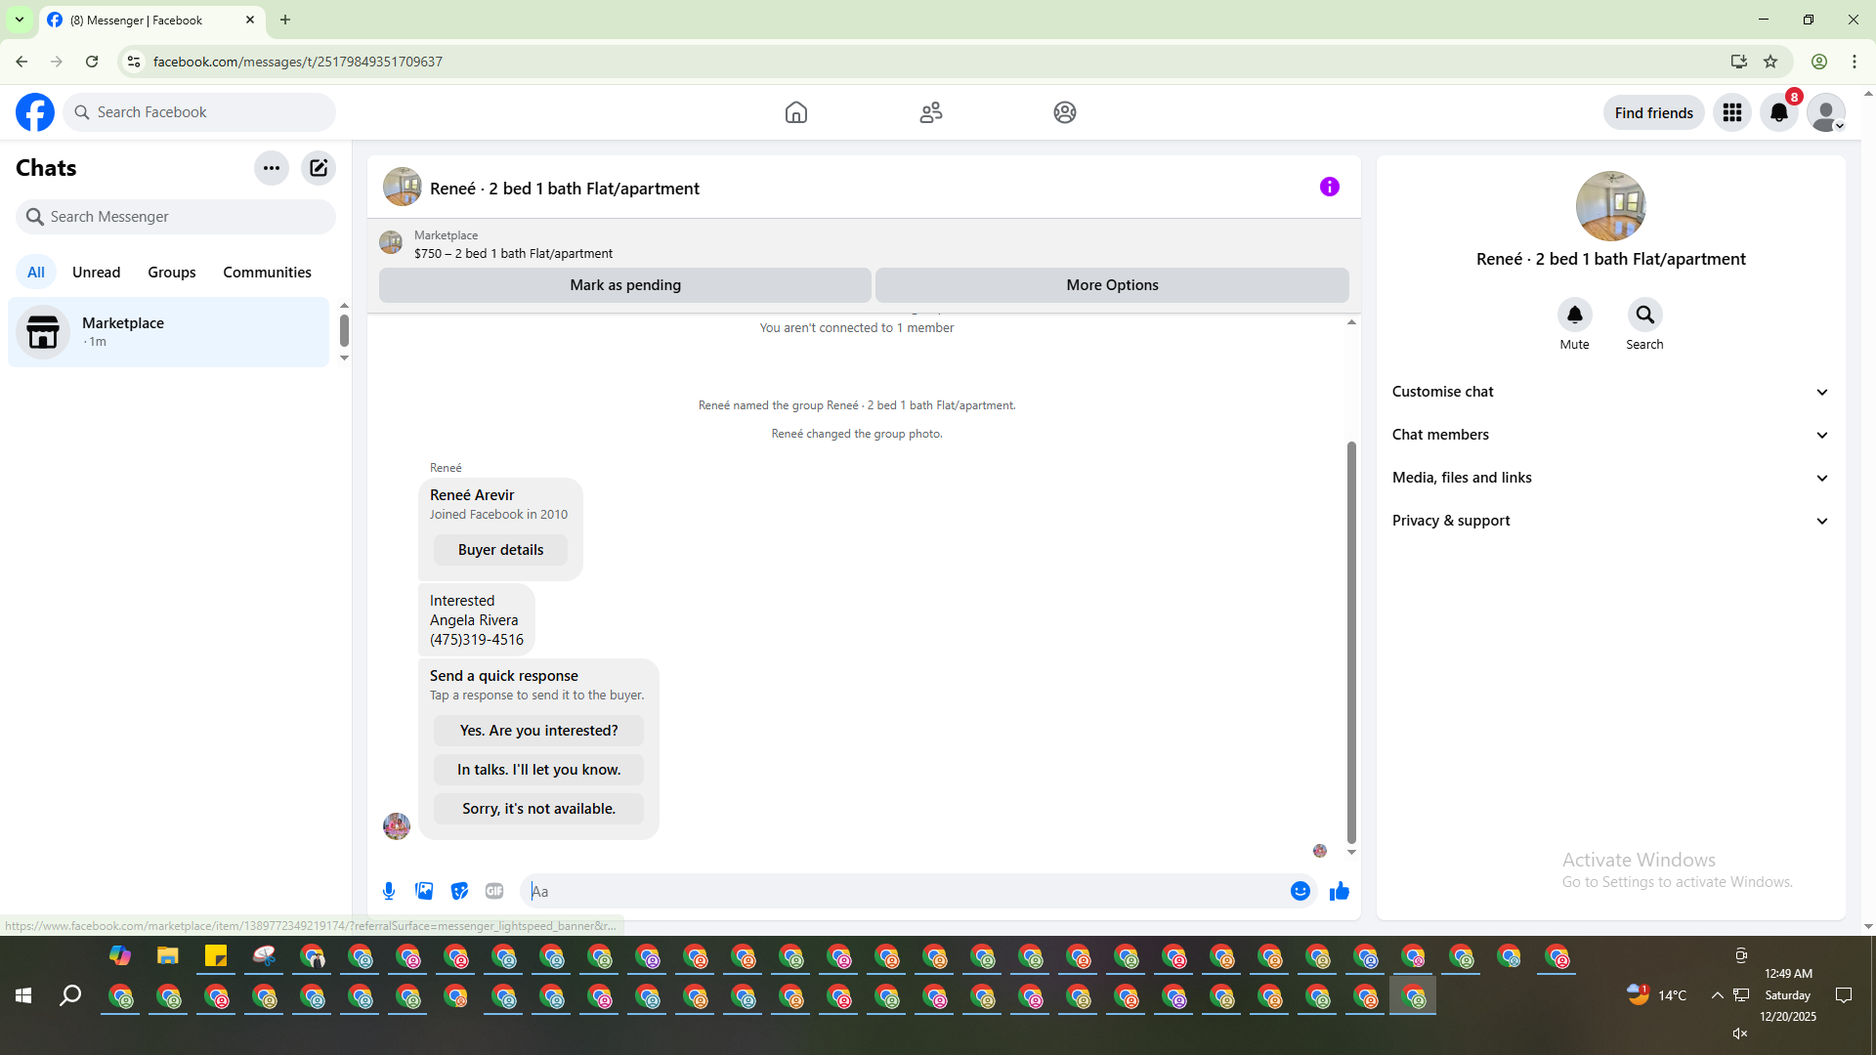1876x1055 pixels.
Task: Send the quick reply "Yes. Are you interested?"
Action: [x=538, y=731]
